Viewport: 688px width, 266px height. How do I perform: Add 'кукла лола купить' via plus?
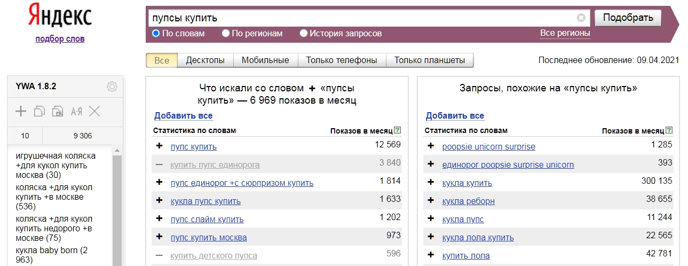click(431, 237)
